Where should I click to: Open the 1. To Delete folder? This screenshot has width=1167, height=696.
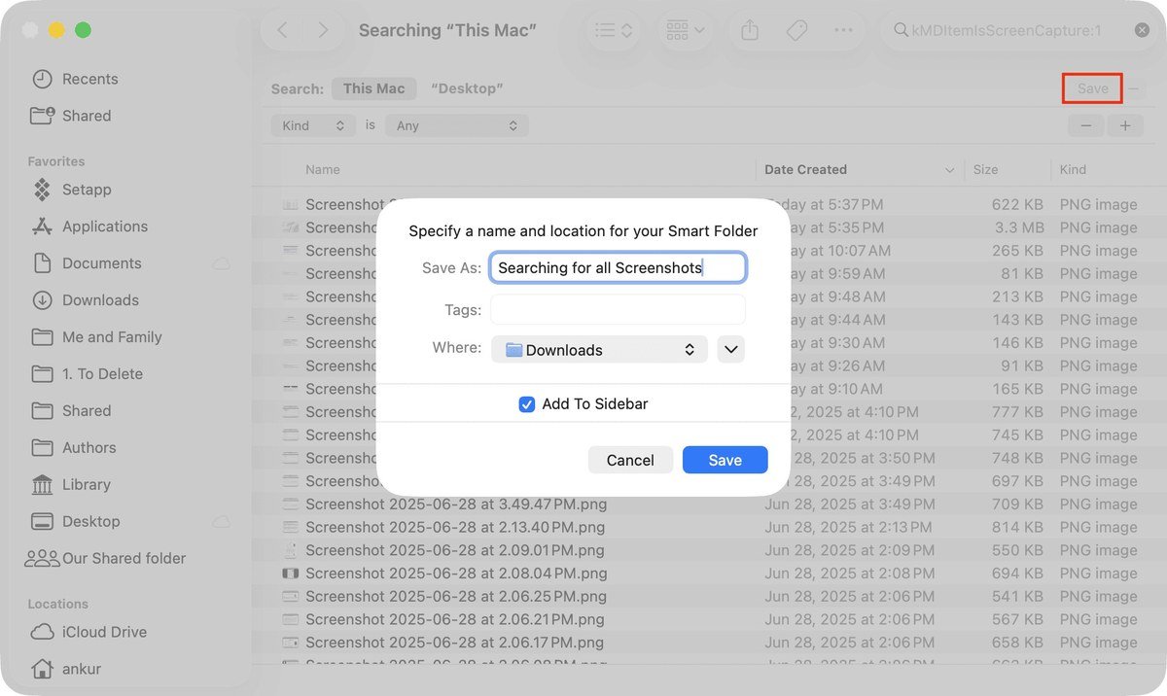point(102,374)
